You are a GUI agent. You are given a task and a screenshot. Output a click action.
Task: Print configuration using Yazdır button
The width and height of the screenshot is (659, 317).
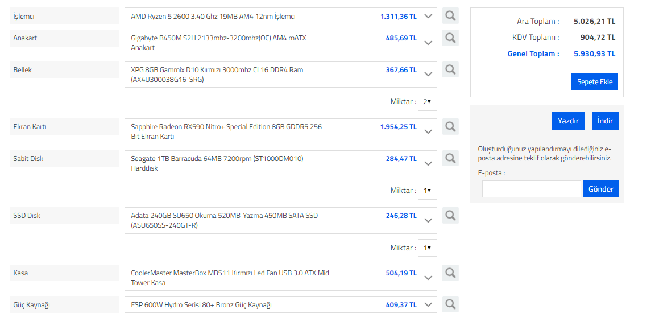tap(568, 121)
